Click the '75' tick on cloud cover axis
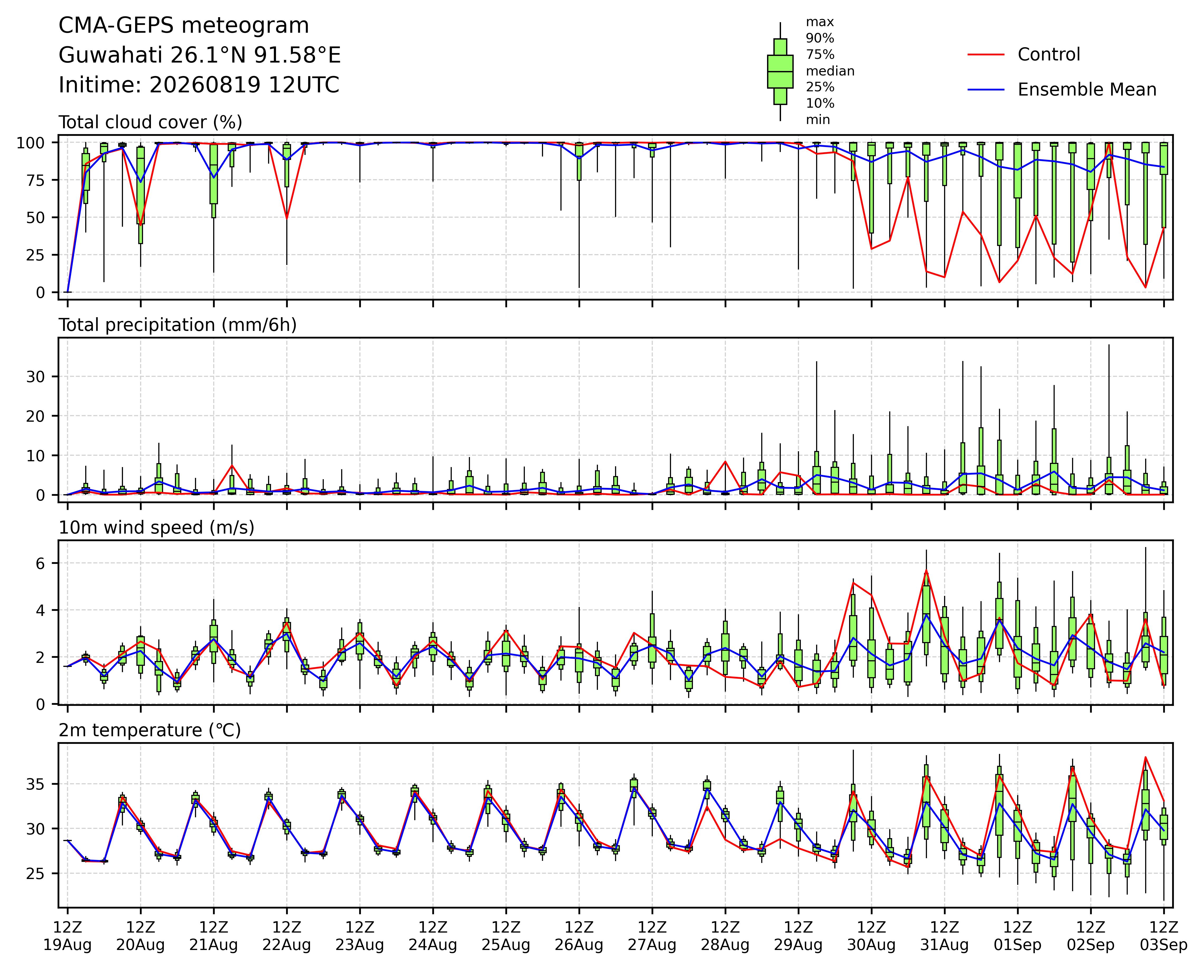1204x969 pixels. (x=35, y=180)
